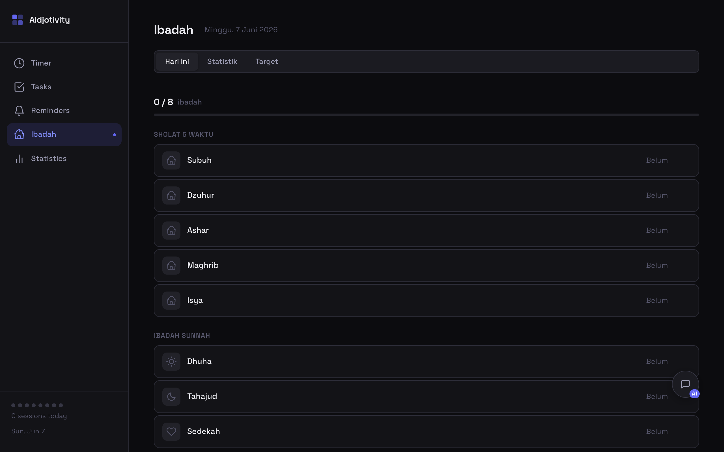Viewport: 724px width, 452px height.
Task: Click the Statistics bar chart icon
Action: click(19, 159)
